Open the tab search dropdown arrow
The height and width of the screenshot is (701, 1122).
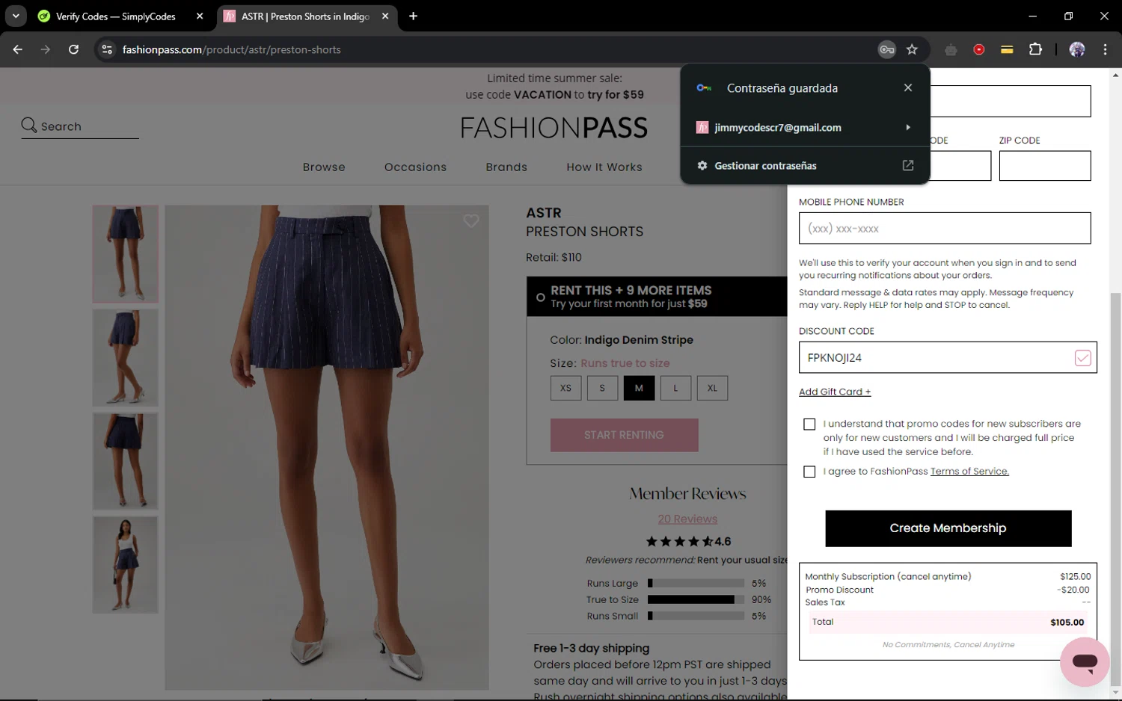point(16,16)
